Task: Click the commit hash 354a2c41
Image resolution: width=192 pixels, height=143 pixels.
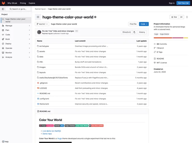Action: (127, 32)
